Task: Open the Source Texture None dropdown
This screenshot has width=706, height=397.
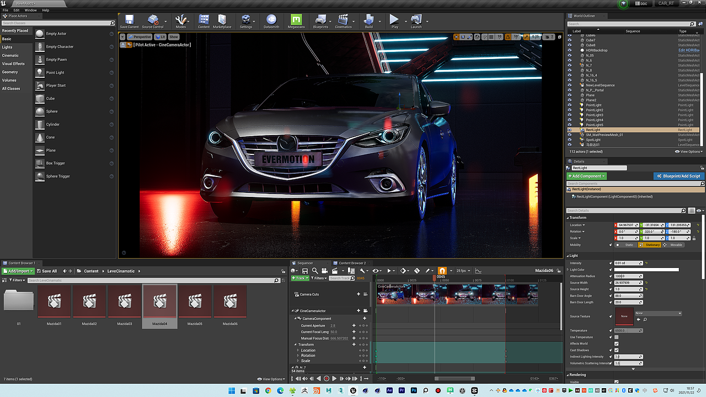Action: click(x=658, y=313)
